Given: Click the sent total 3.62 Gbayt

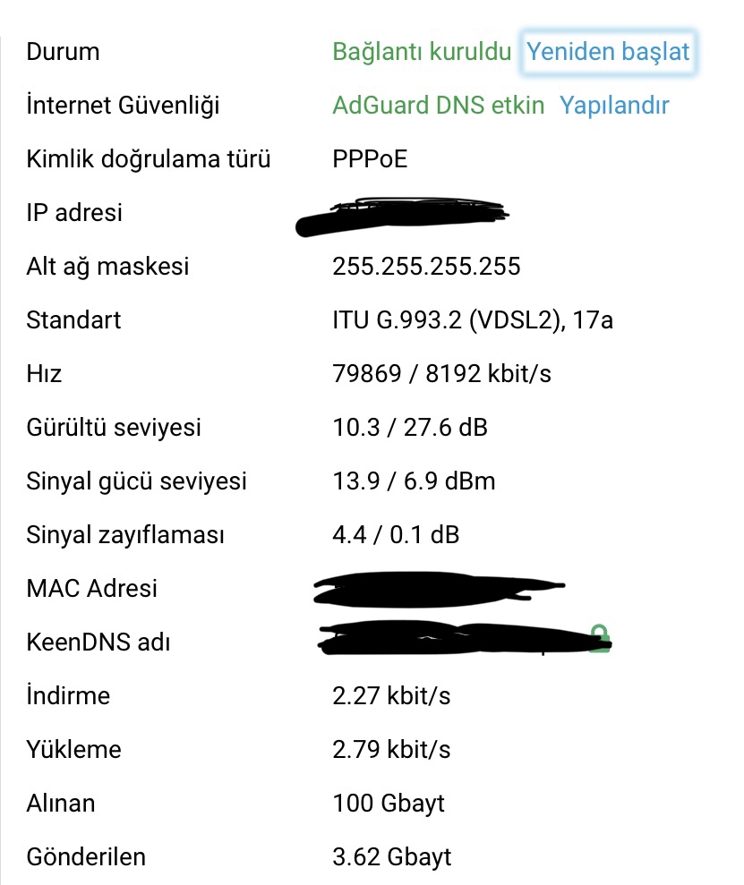Looking at the screenshot, I should 392,856.
